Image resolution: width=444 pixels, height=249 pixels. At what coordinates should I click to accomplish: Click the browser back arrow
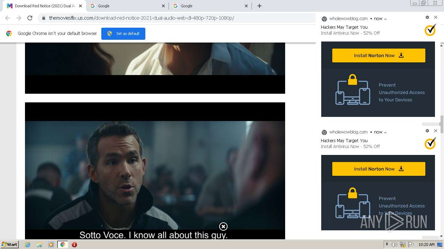pos(8,18)
